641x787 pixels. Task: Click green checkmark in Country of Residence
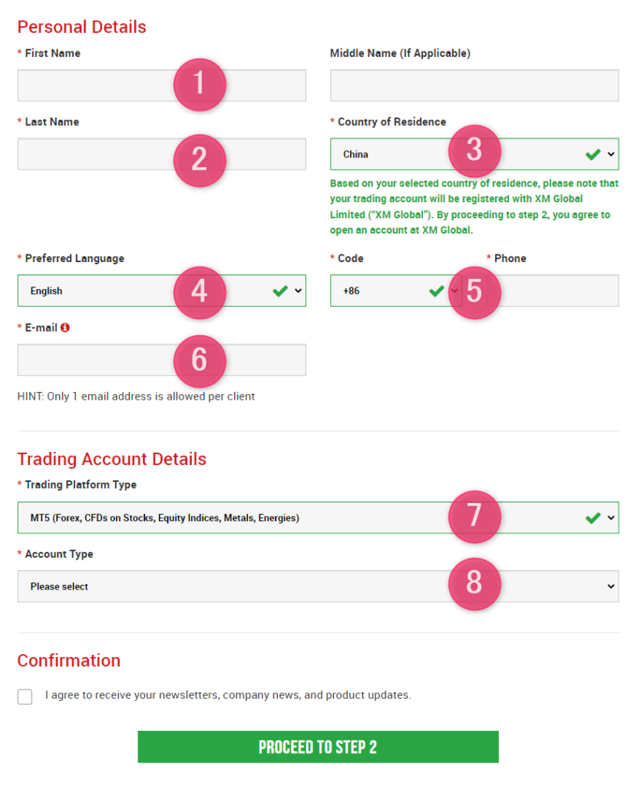click(x=593, y=154)
